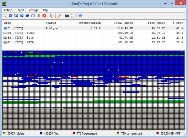Click the 720 compressed status text
188x138 pixels.
(131, 133)
